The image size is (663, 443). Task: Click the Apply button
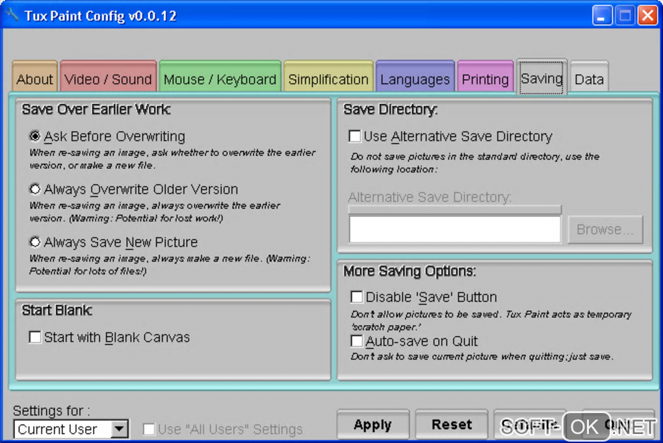(x=373, y=424)
